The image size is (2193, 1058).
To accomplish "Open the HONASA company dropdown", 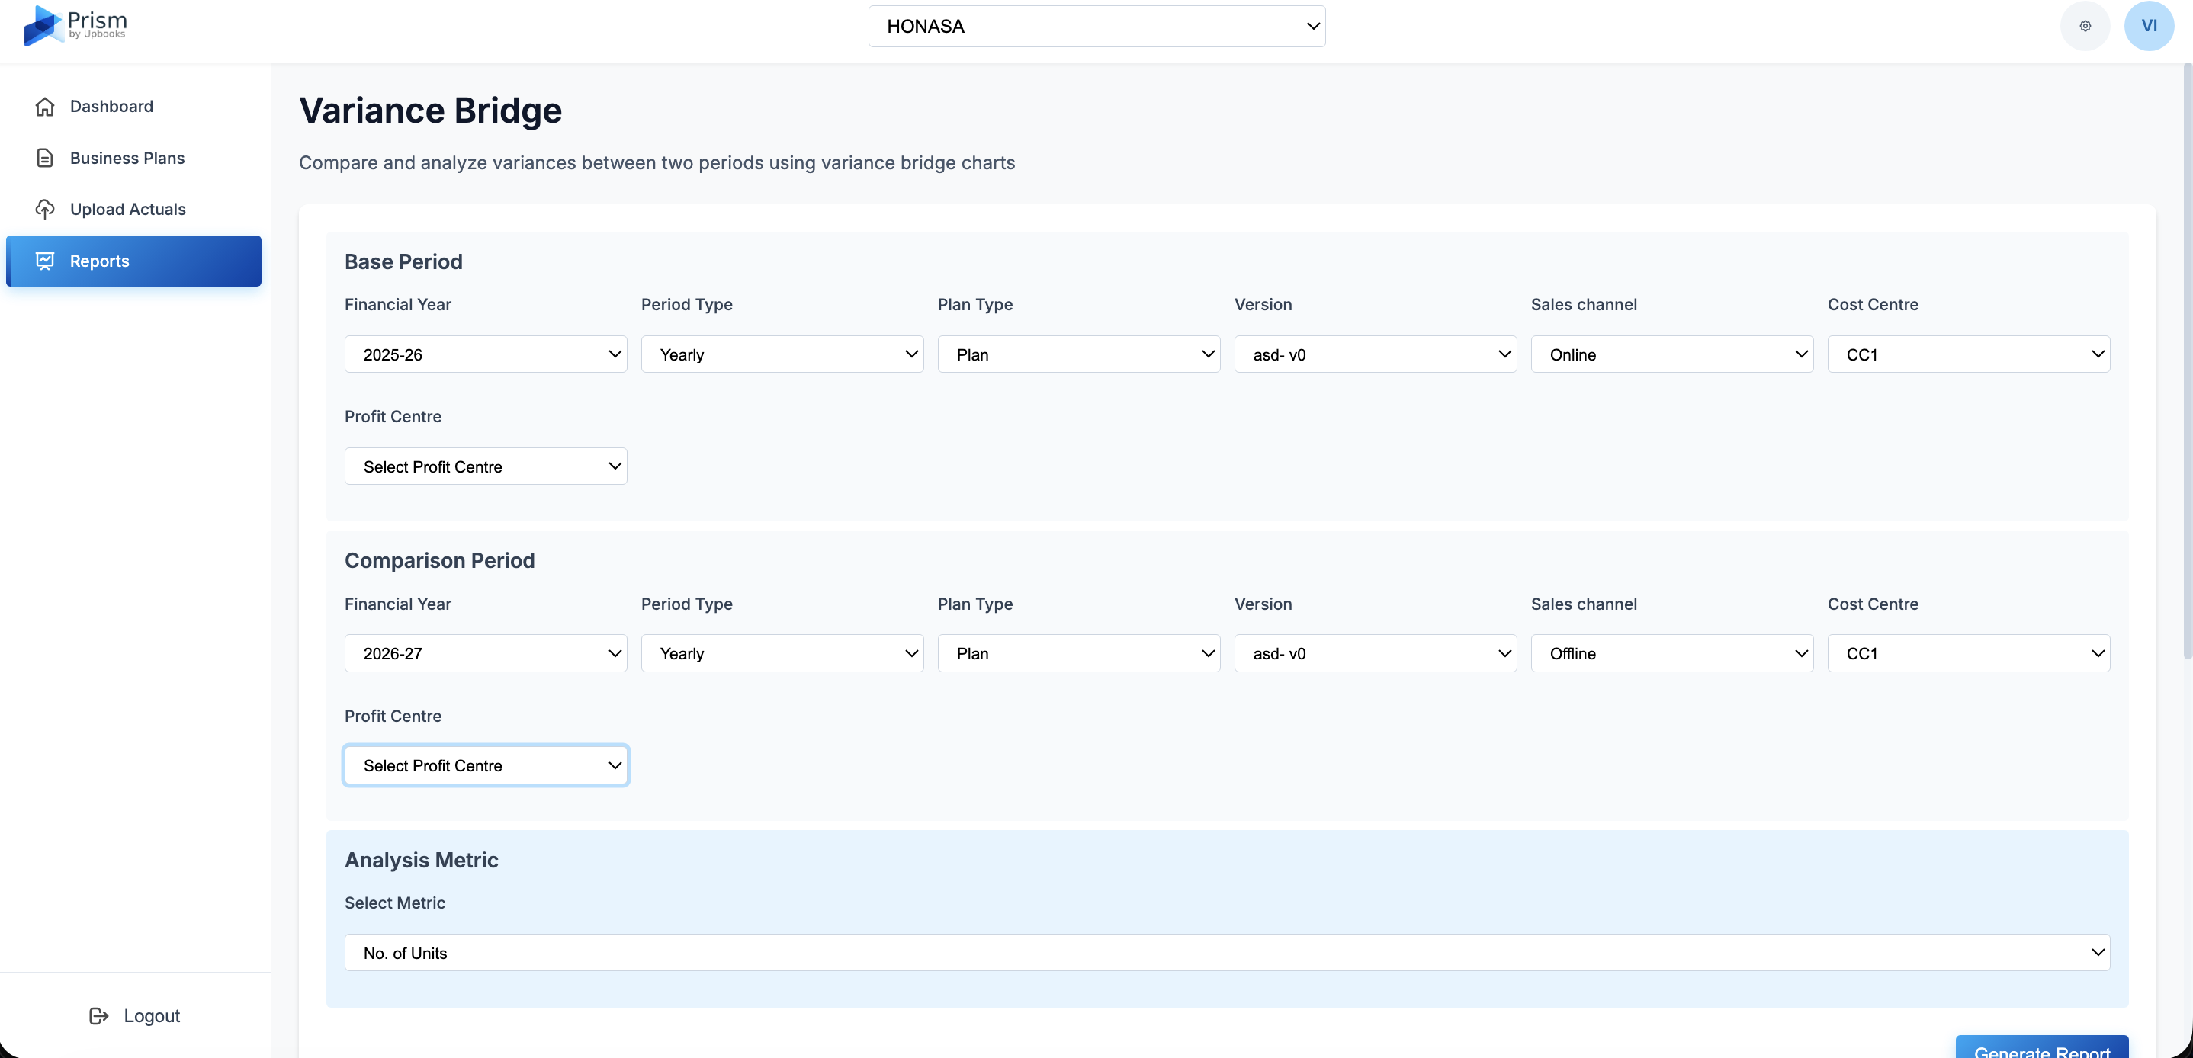I will (1096, 27).
